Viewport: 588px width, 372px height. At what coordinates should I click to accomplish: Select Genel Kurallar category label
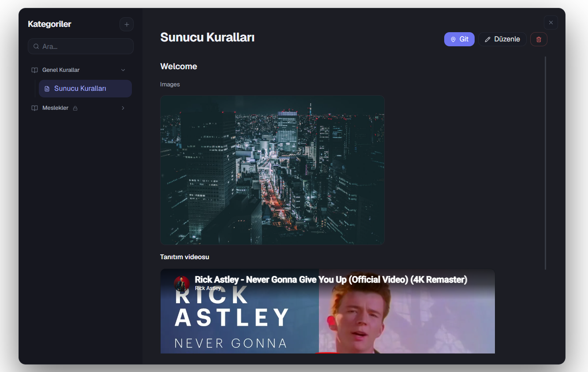point(61,70)
